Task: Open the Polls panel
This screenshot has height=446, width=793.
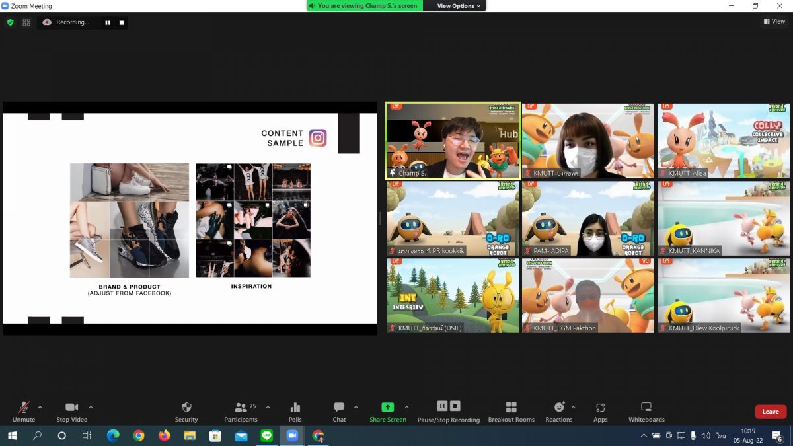Action: click(x=295, y=411)
